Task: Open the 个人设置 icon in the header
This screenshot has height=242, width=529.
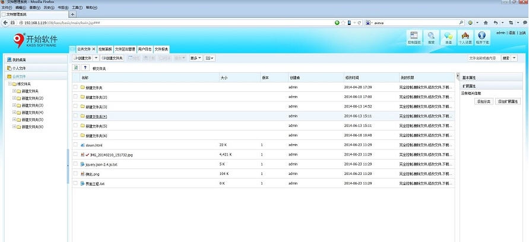Action: point(465,38)
